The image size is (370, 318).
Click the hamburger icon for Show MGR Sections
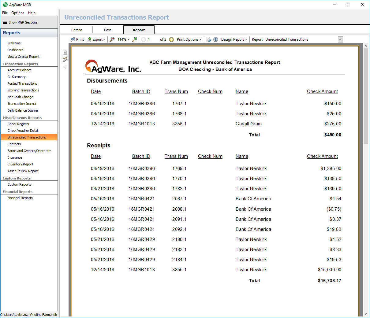[5, 22]
